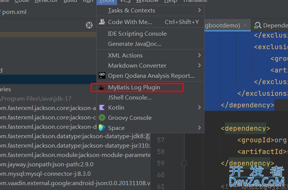Open the Translate menu
Image resolution: width=288 pixels, height=190 pixels.
(195, 1)
